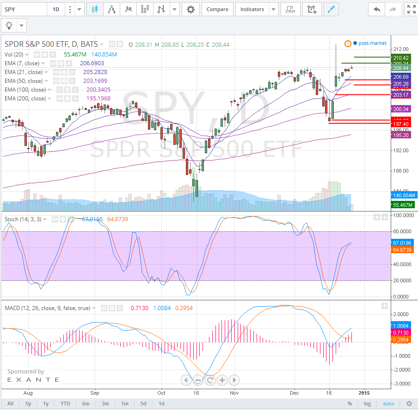Remove the MACD indicator
Screen dimensions: 418x410
coord(120,308)
